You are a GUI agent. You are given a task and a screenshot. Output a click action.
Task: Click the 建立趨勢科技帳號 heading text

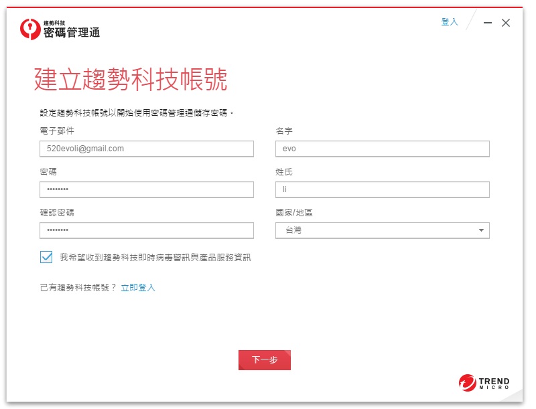tap(131, 79)
